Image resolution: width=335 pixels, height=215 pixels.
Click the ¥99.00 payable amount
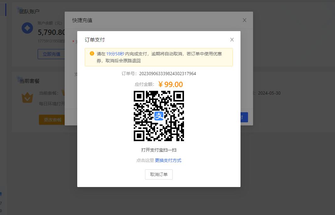pos(170,84)
